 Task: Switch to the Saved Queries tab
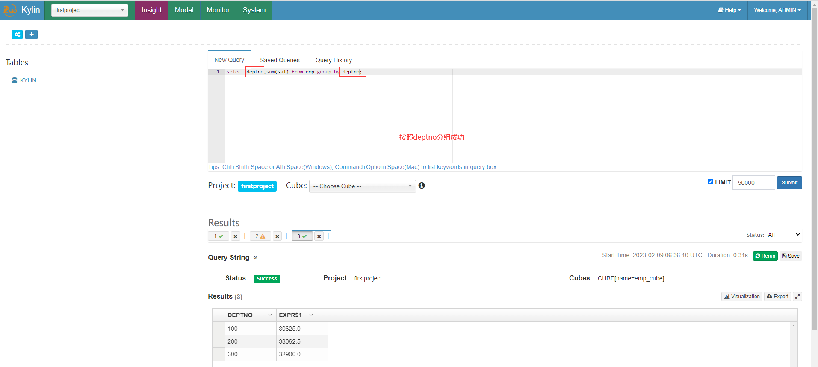(280, 60)
